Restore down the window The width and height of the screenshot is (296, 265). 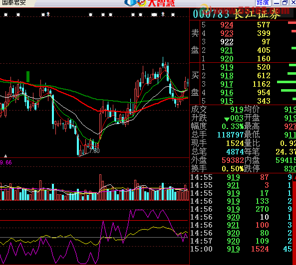(x=285, y=3)
